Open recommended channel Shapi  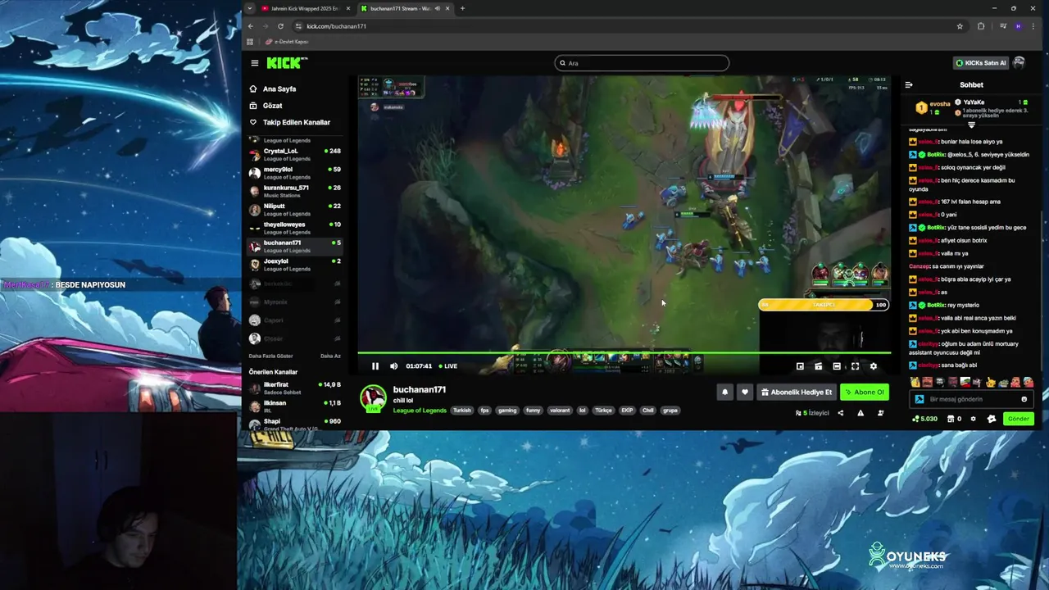tap(295, 424)
